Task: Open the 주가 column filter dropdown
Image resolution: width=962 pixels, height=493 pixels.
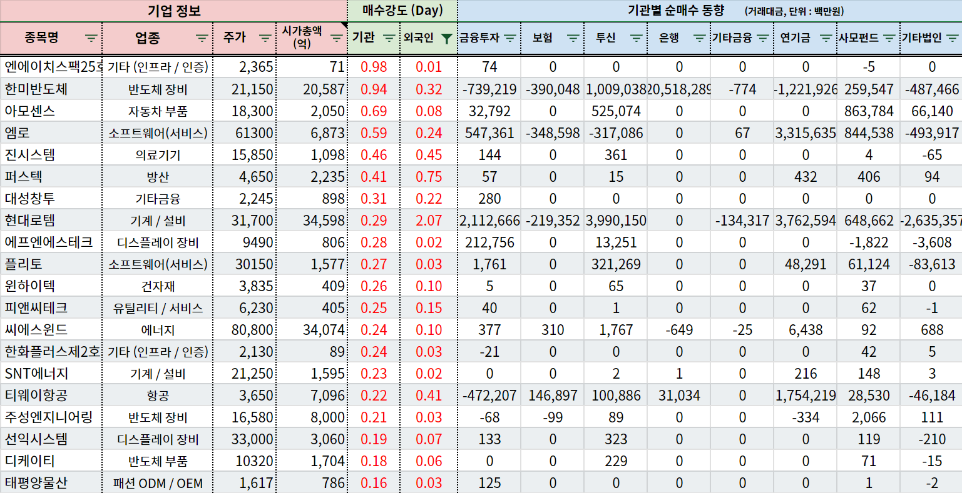Action: pyautogui.click(x=265, y=38)
